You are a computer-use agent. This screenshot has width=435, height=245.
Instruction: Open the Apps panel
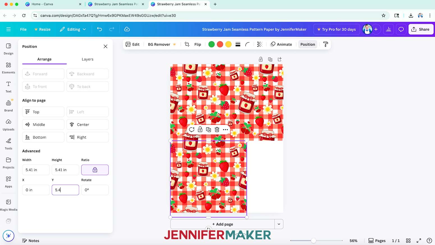[8, 182]
